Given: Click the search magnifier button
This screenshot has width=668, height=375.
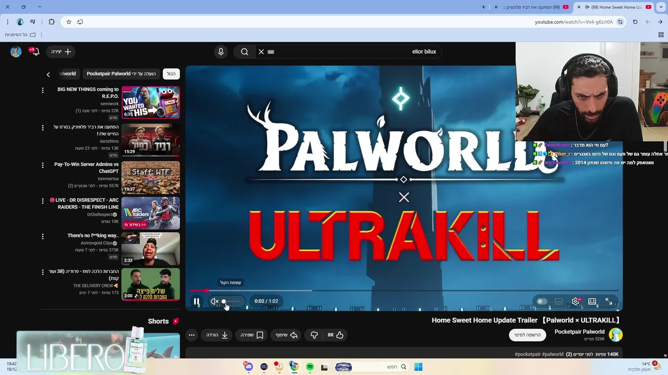Looking at the screenshot, I should [244, 52].
